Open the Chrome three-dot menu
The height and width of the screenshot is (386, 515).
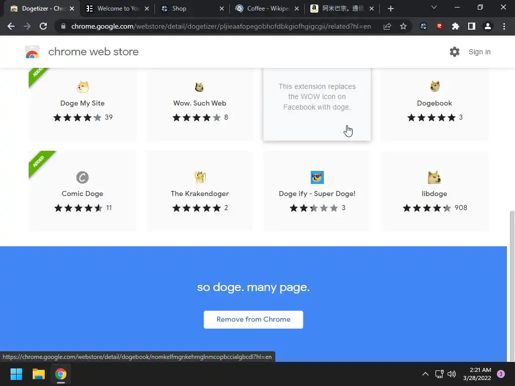click(x=504, y=26)
